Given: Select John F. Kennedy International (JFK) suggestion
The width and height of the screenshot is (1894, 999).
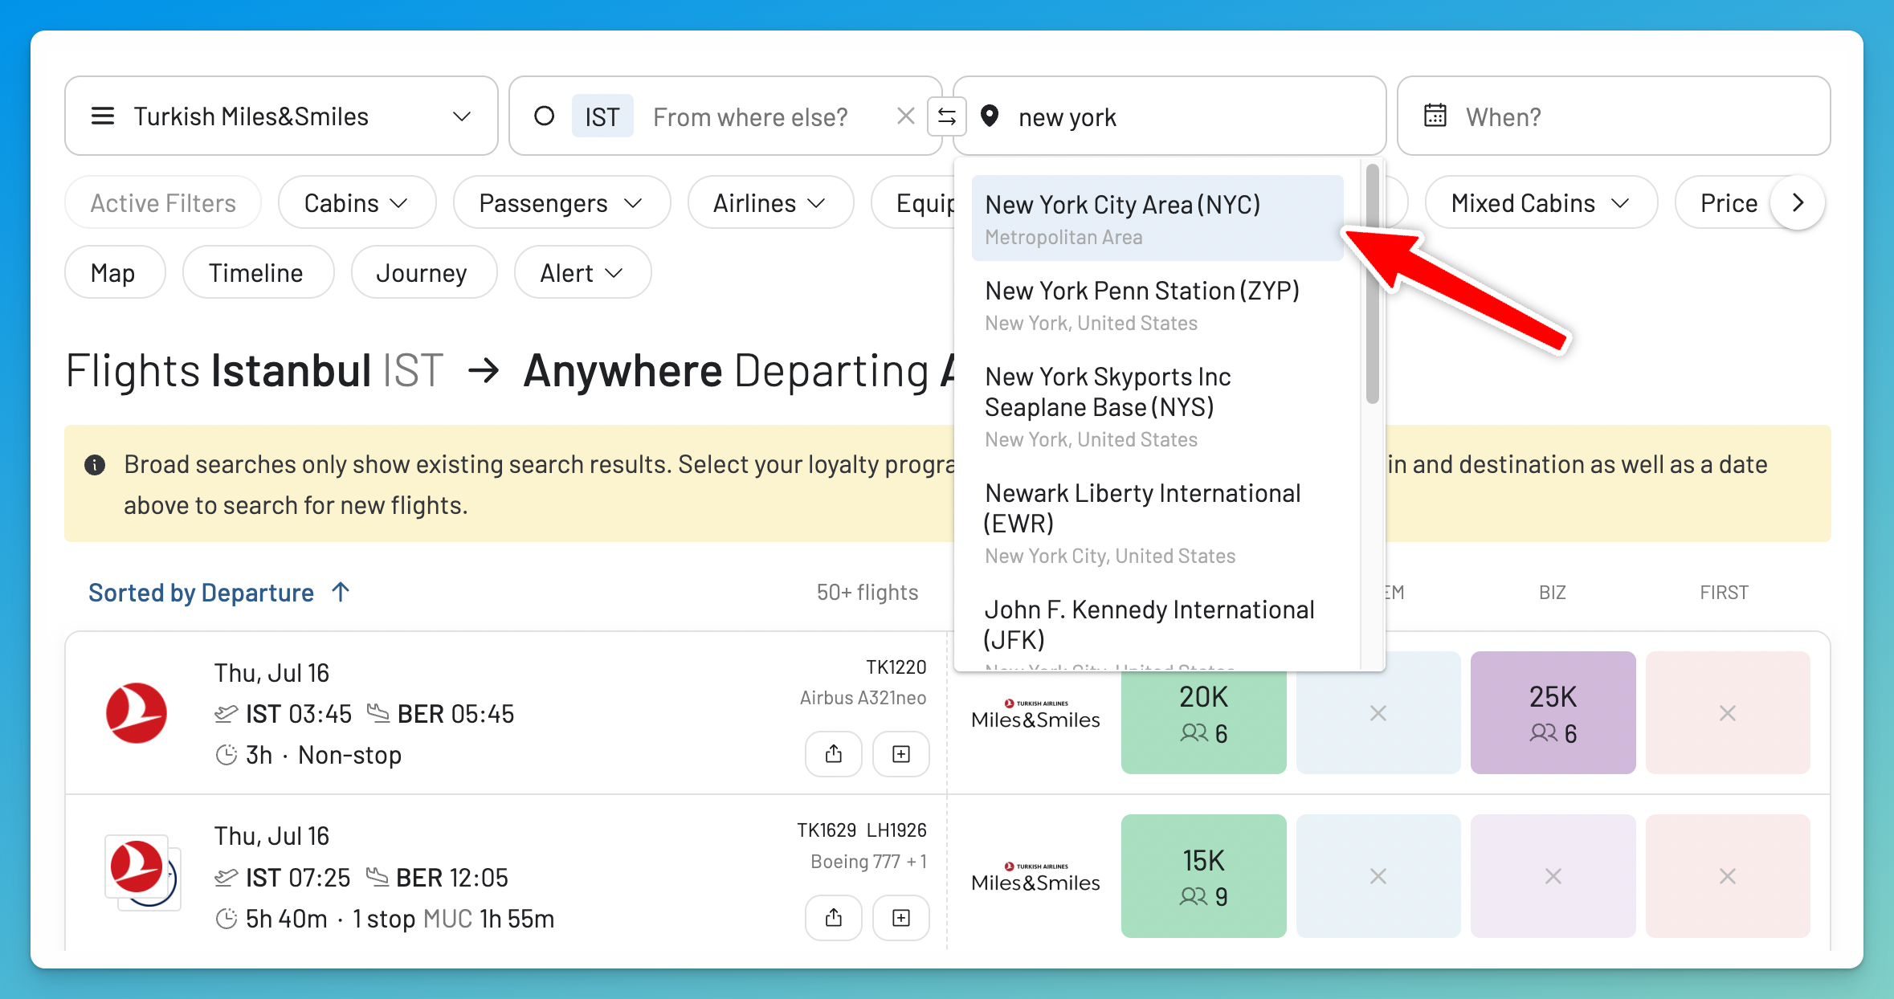Looking at the screenshot, I should [1157, 626].
